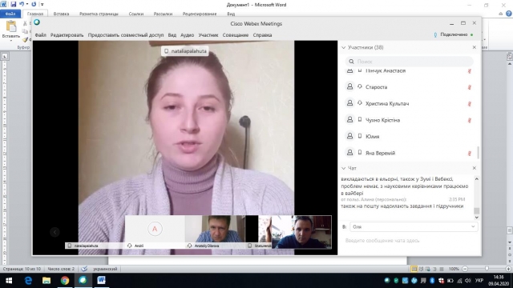Viewport: 513px width, 288px height.
Task: Collapse the Чат panel
Action: 344,168
